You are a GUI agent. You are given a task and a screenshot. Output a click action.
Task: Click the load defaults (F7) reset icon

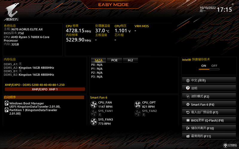pos(188,112)
